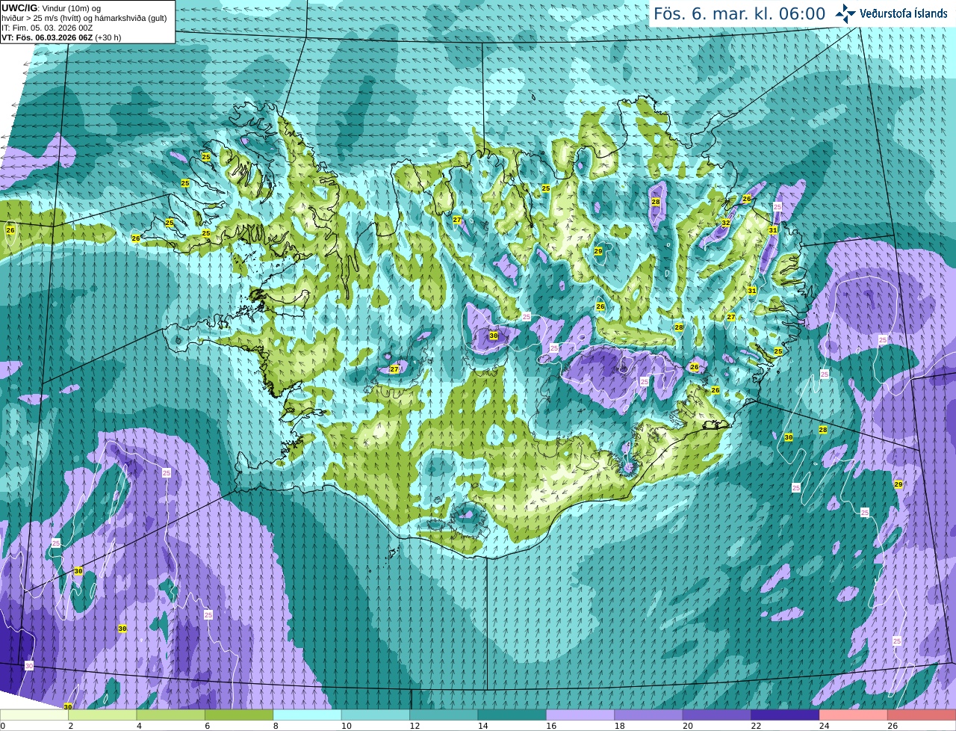Click the yellow maximum gust label 32
The width and height of the screenshot is (956, 731).
[725, 223]
